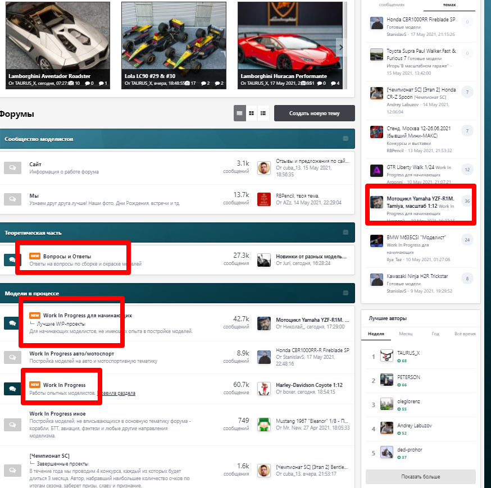Select the Всё время authors tab
The height and width of the screenshot is (488, 491).
point(465,334)
